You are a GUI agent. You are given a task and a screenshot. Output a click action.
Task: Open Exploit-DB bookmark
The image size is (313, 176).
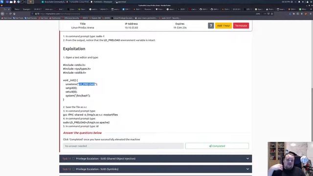[95, 18]
